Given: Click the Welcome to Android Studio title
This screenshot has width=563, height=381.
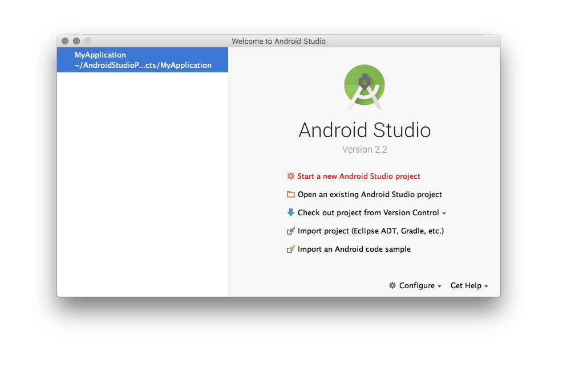Looking at the screenshot, I should pos(278,41).
